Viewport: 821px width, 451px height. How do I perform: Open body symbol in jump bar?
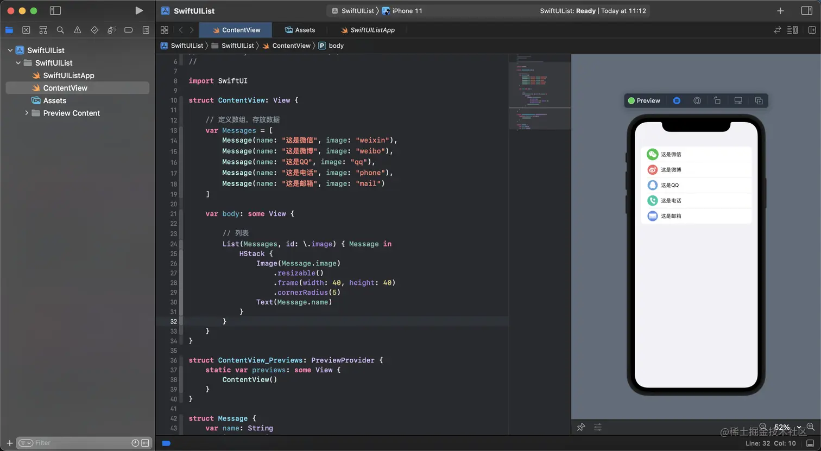(331, 46)
